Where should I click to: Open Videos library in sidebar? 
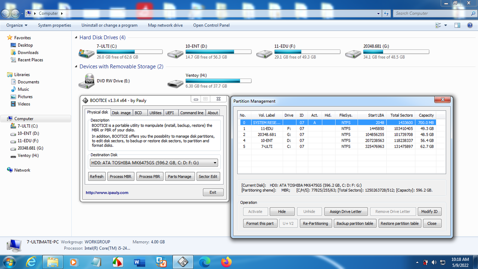click(x=24, y=104)
